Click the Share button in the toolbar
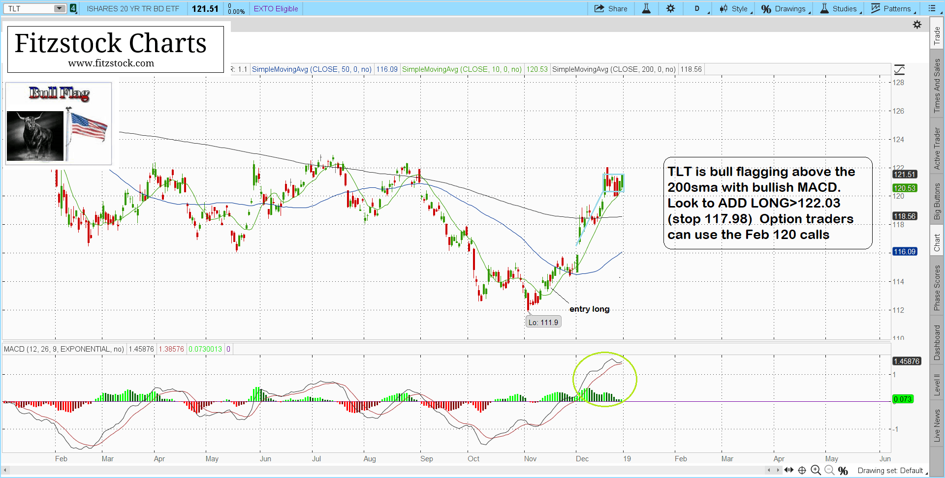 (x=611, y=8)
